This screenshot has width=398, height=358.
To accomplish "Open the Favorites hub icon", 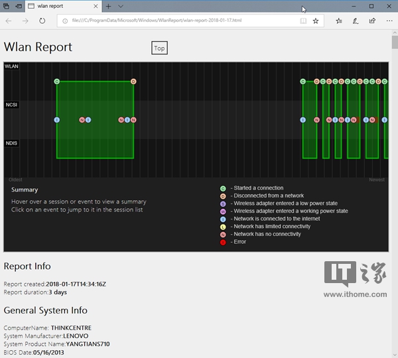I will click(339, 21).
